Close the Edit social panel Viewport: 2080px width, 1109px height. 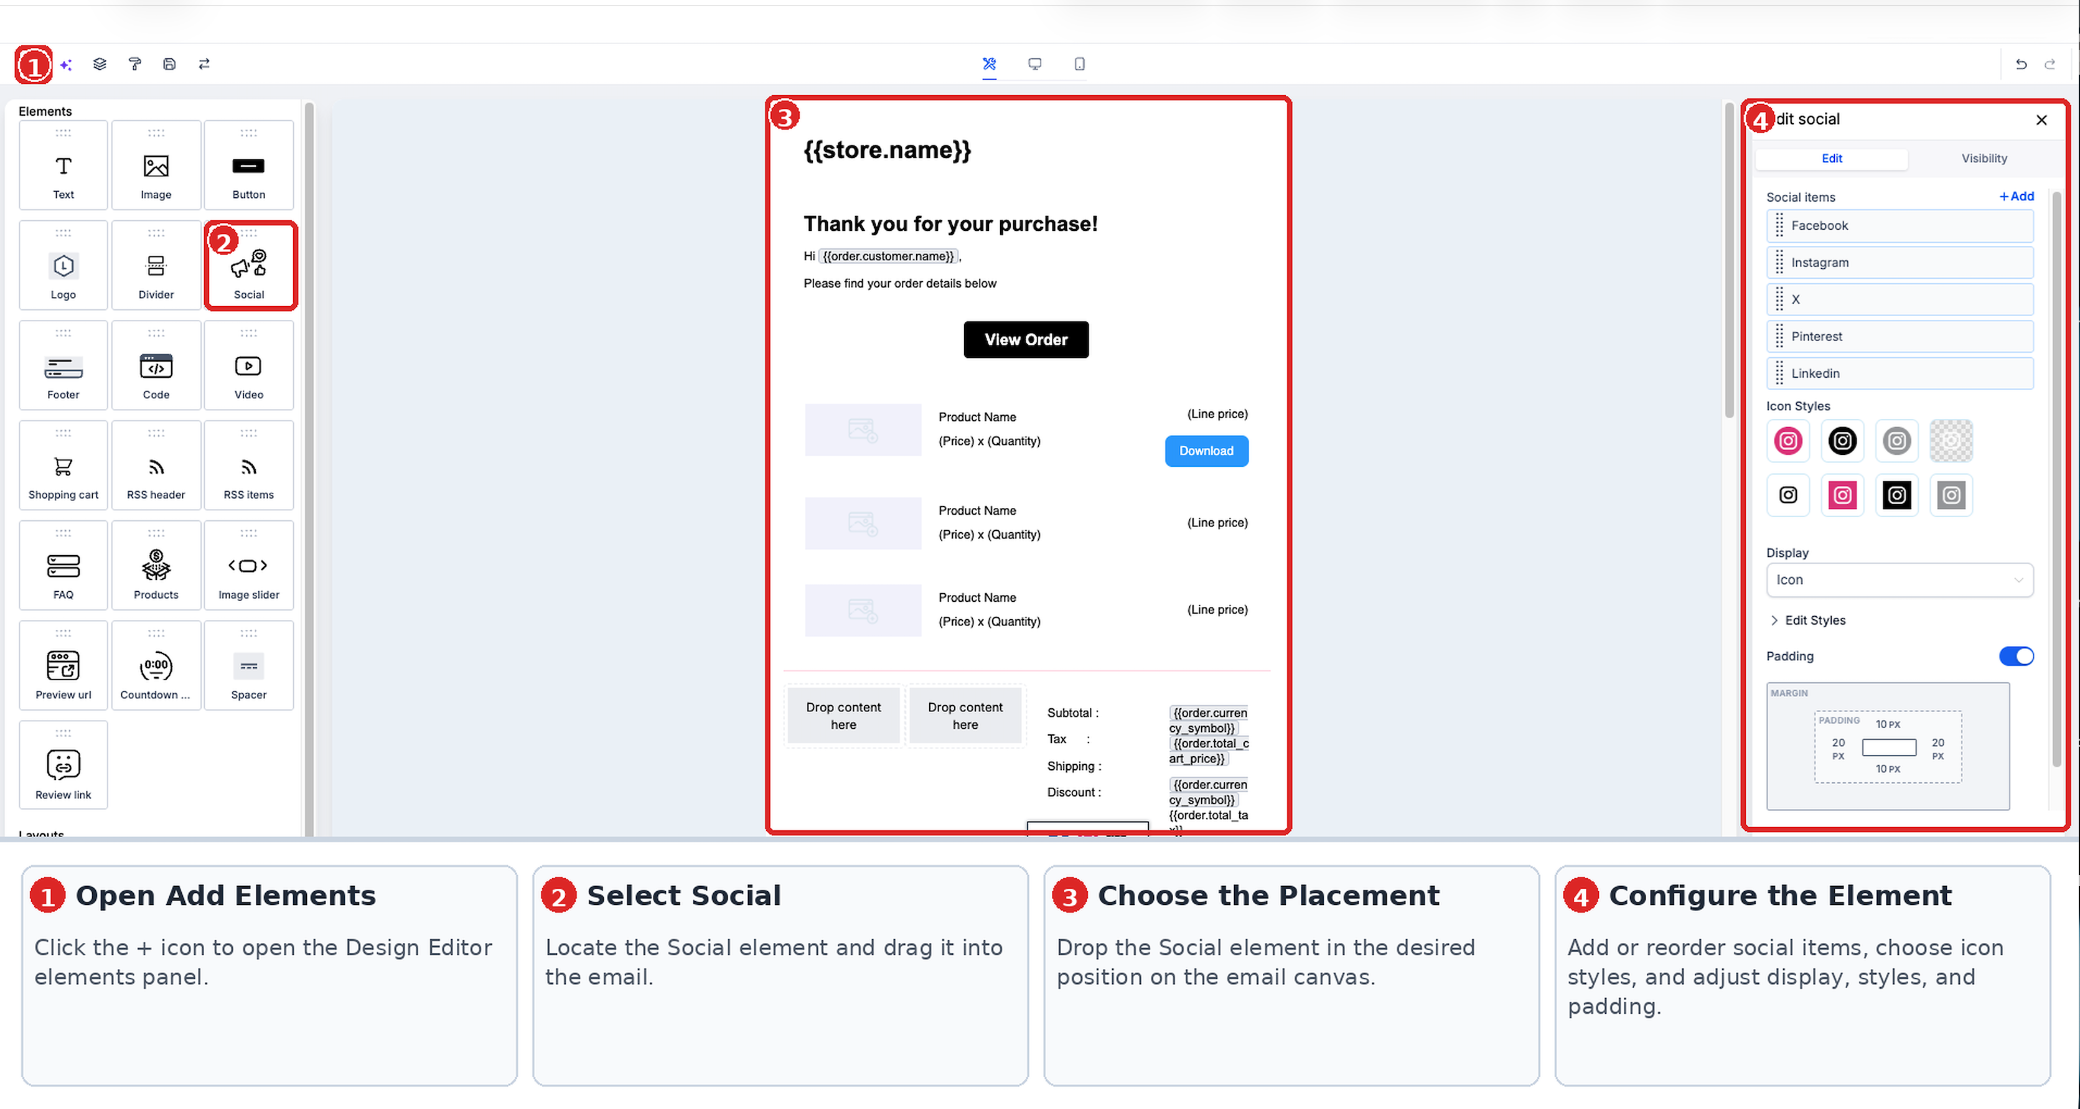(2042, 120)
